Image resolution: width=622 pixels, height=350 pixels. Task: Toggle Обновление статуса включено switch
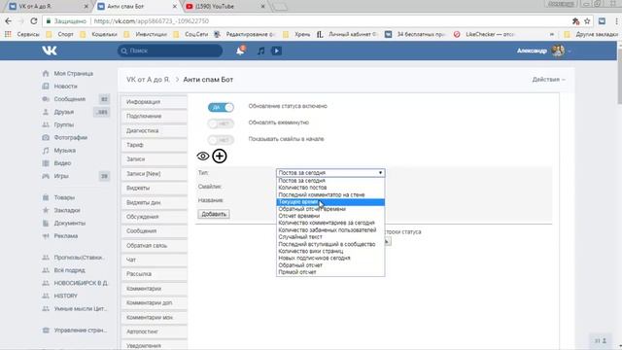point(221,107)
